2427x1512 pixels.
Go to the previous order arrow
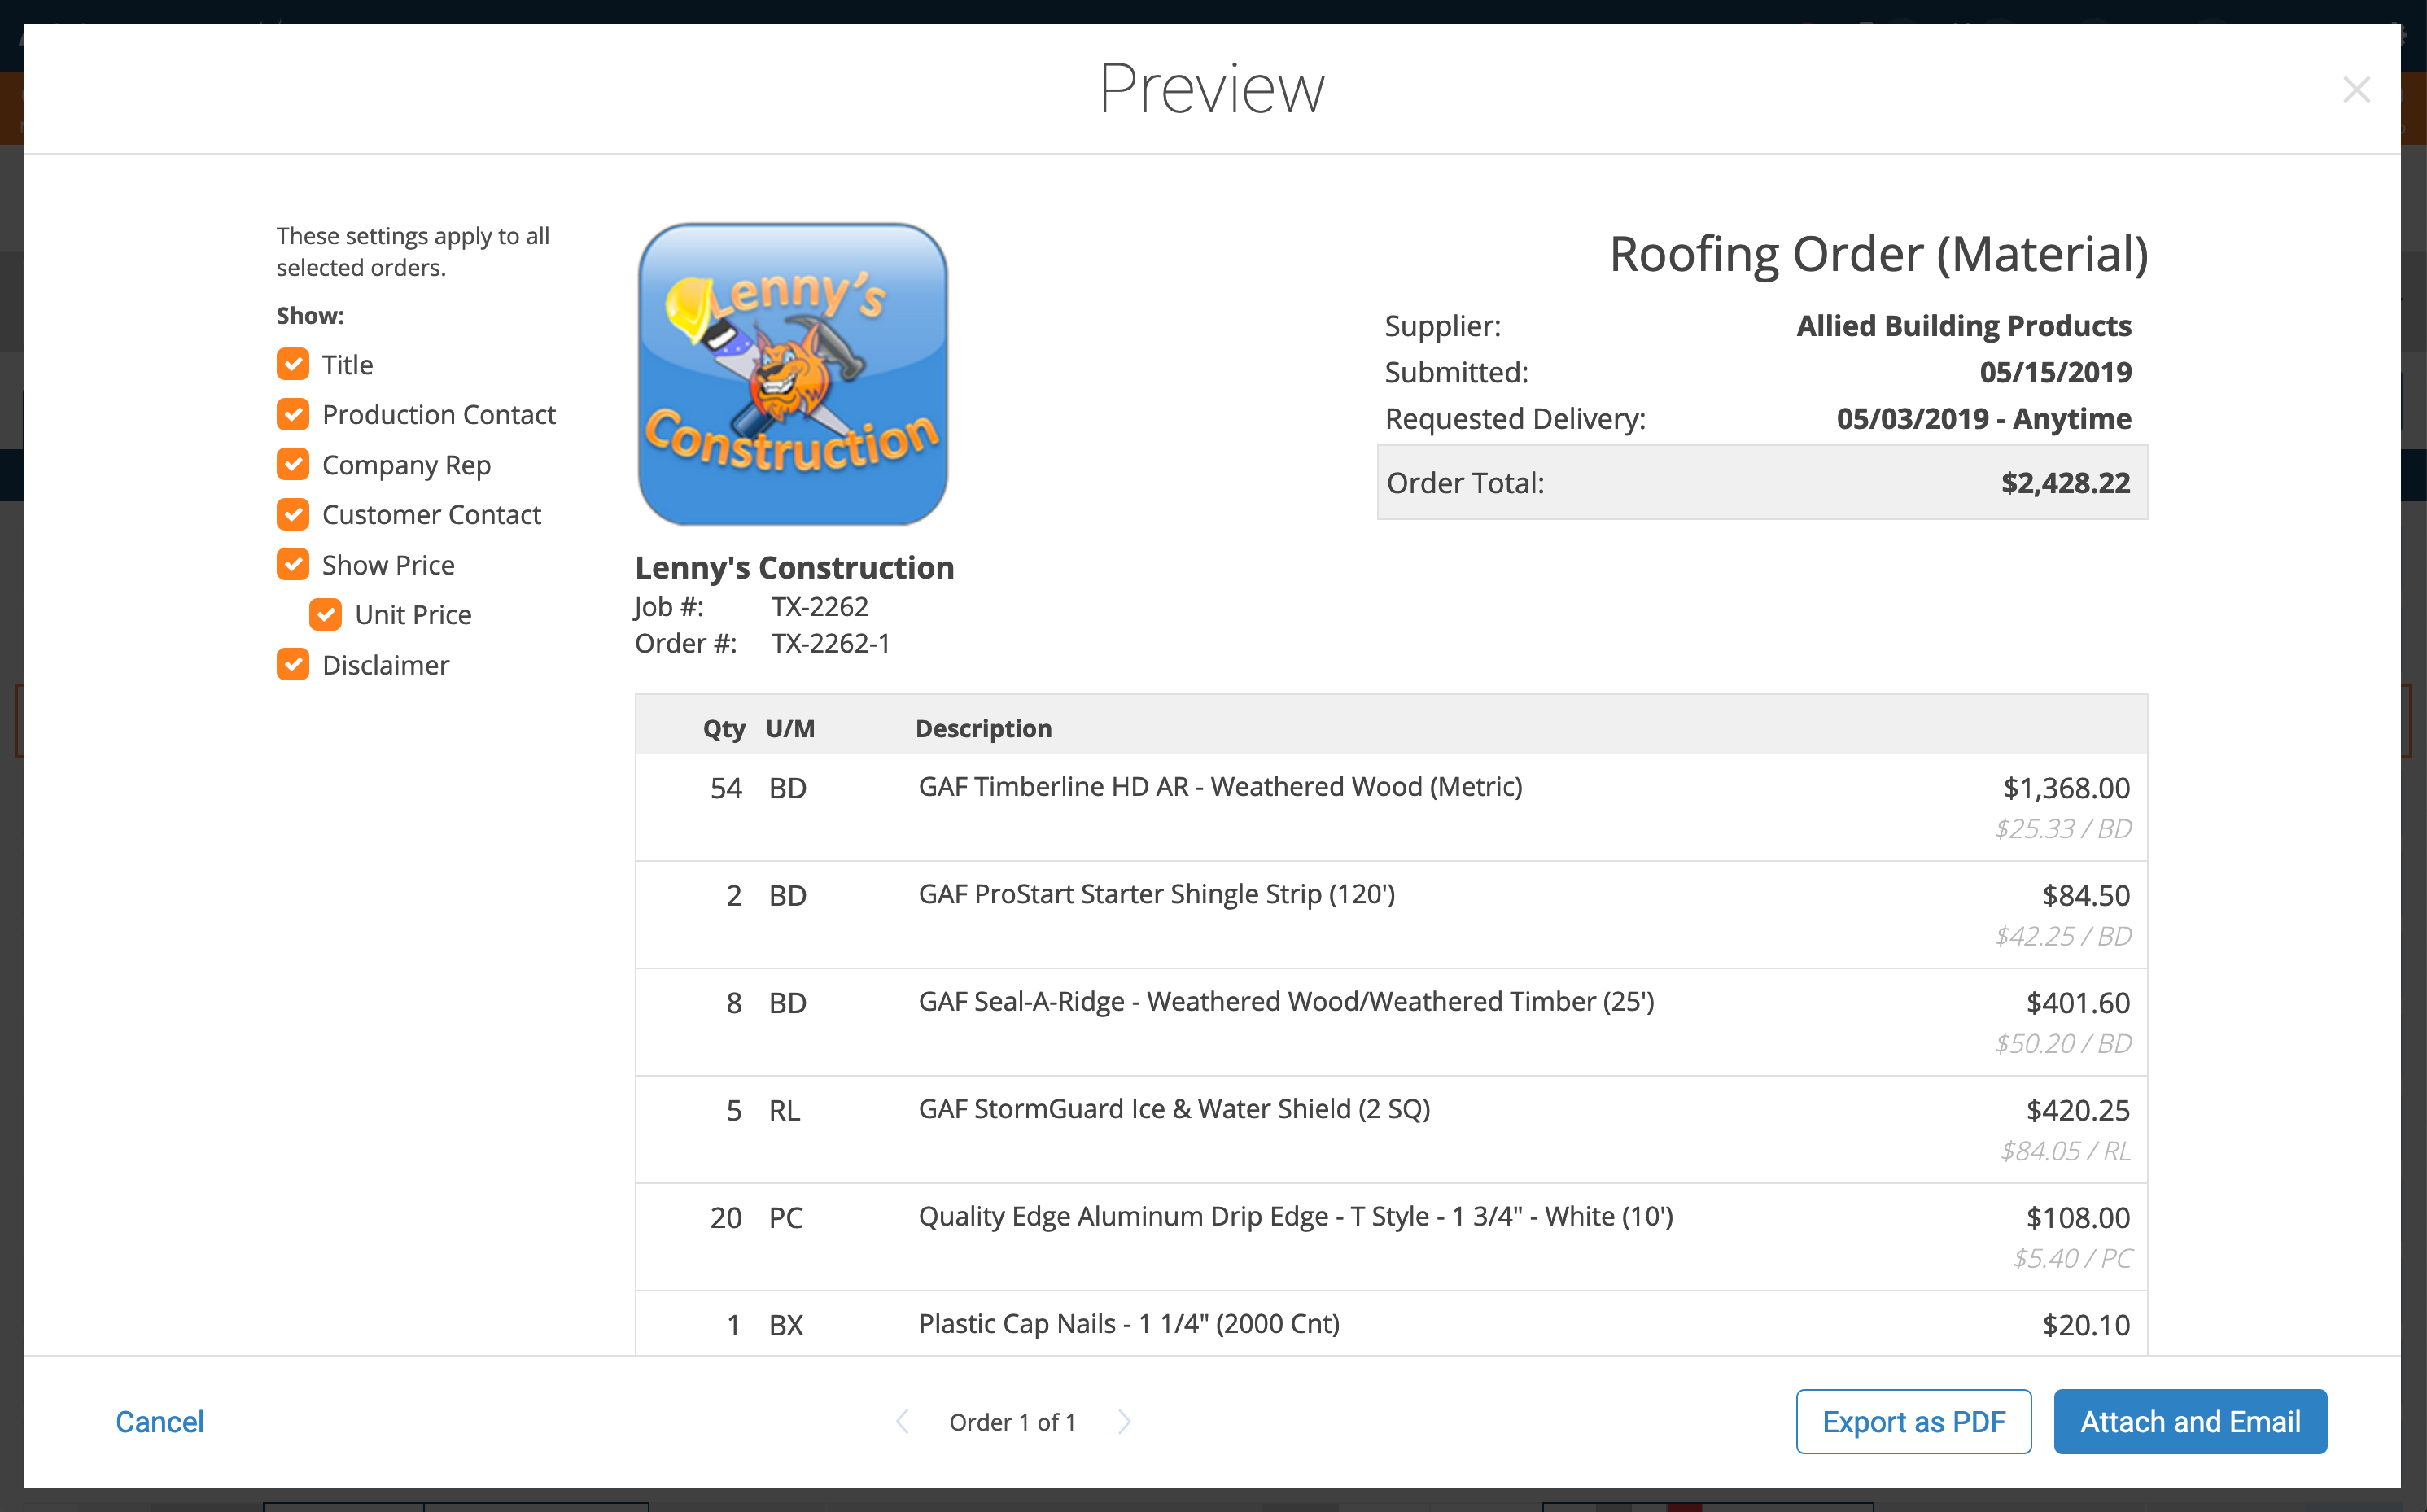click(x=902, y=1421)
